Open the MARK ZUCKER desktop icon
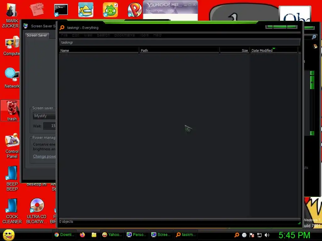The image size is (322, 241). pos(12,16)
